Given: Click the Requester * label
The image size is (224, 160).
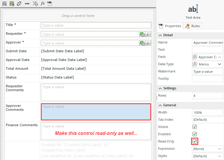Looking at the screenshot, I should (16, 34).
